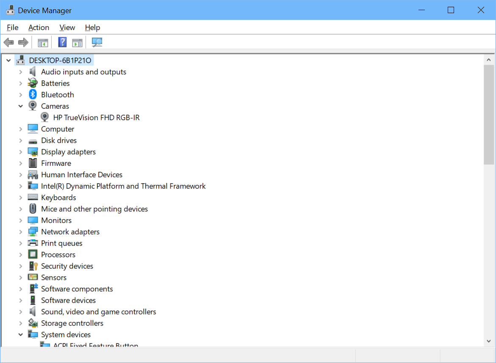Click the Device Manager icon in the title bar
496x363 pixels.
click(10, 9)
